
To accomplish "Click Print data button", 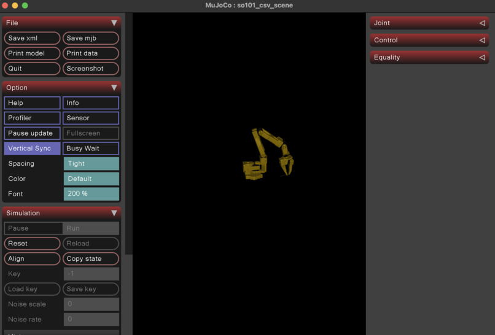I will pos(91,53).
